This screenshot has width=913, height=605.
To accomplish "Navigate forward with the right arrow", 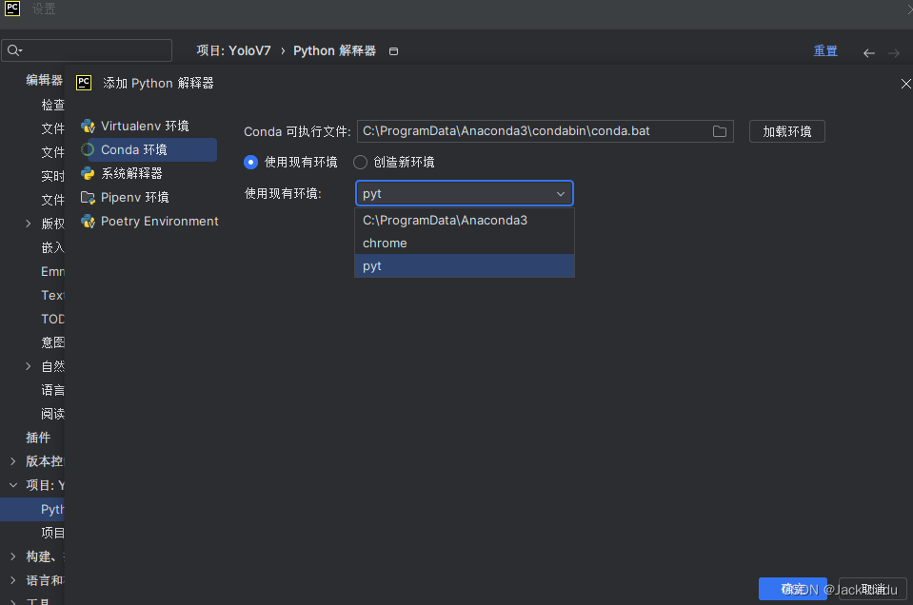I will [x=894, y=53].
